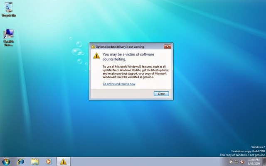Screen dimensions: 266x166
Task: Close the dialog using the red X button
Action: [167, 47]
